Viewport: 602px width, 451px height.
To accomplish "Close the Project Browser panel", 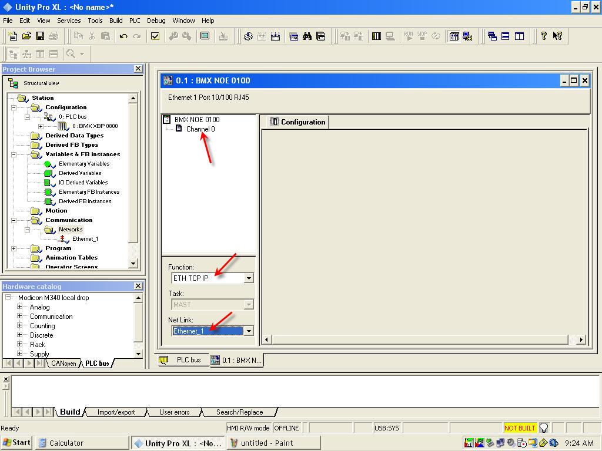I will (x=138, y=69).
